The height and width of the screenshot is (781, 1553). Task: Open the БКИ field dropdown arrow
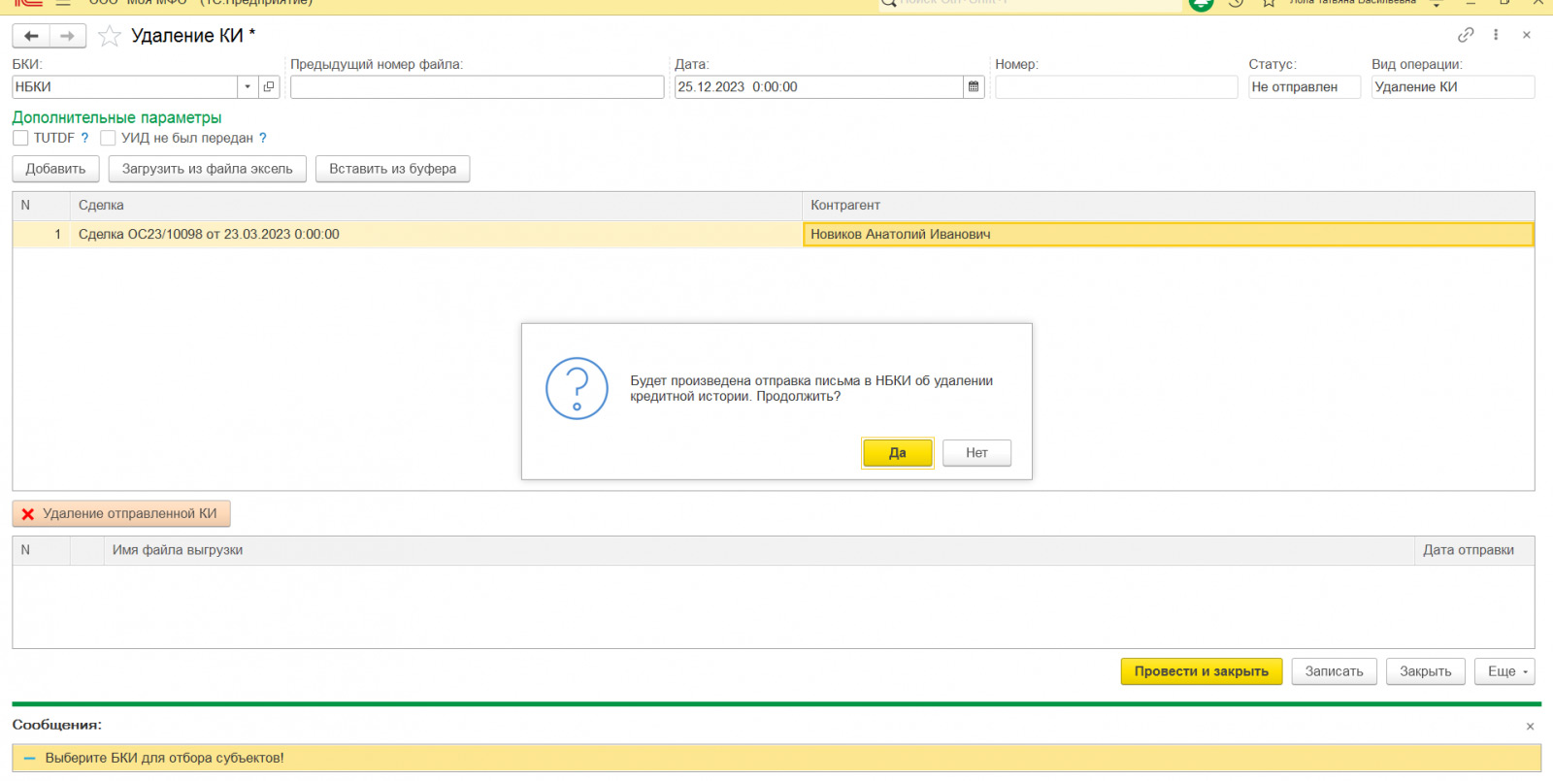click(x=248, y=87)
